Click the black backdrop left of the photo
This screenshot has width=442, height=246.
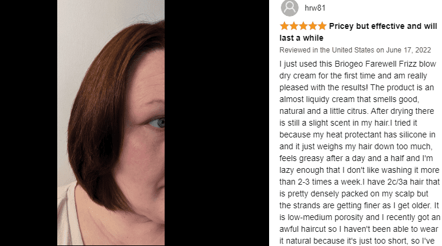pyautogui.click(x=28, y=123)
